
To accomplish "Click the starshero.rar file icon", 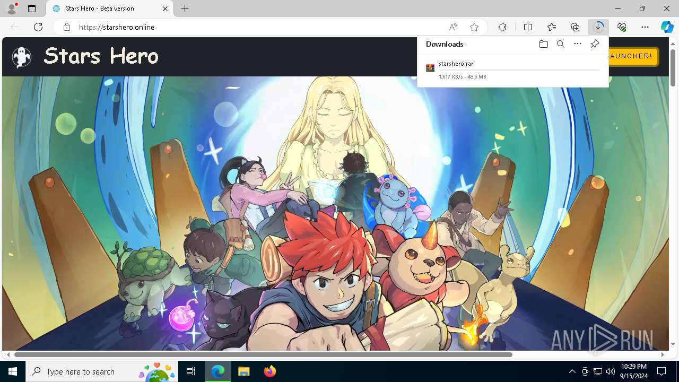I will 430,68.
